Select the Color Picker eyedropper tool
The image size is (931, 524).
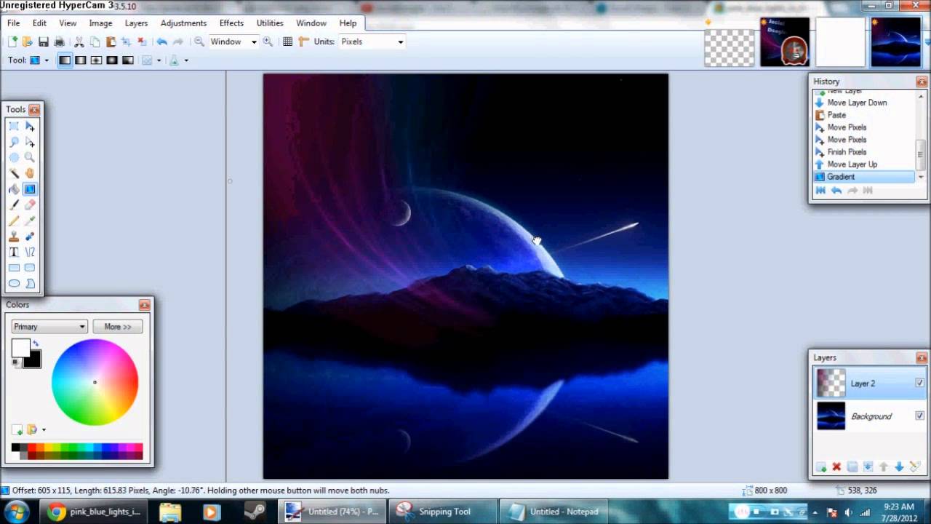point(30,221)
